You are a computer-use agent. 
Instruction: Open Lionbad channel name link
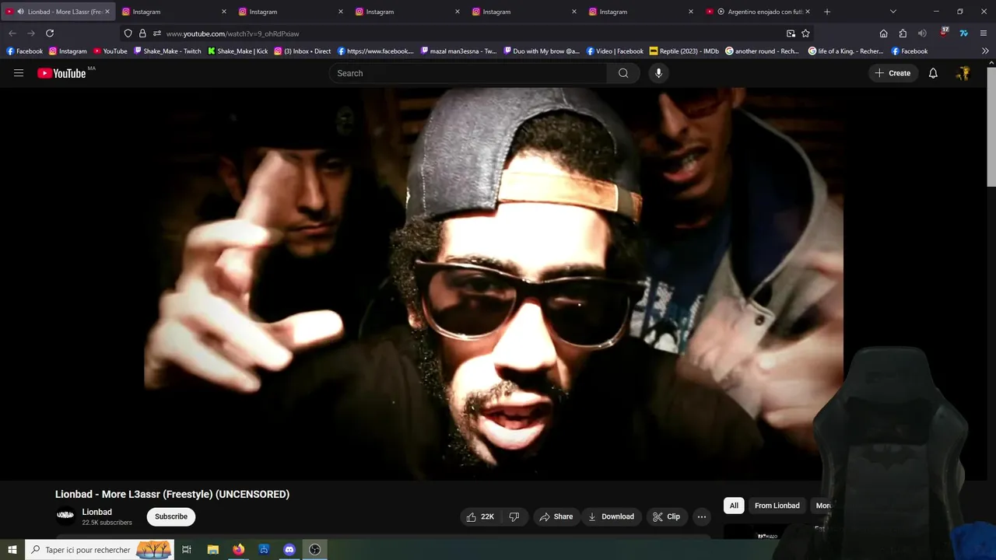pos(97,512)
